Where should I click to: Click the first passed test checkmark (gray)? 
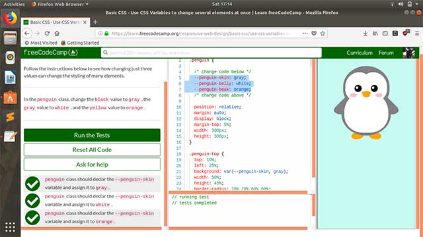pyautogui.click(x=32, y=184)
